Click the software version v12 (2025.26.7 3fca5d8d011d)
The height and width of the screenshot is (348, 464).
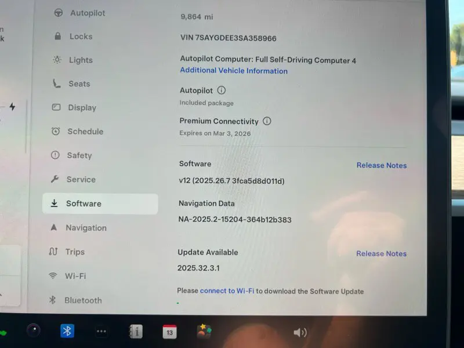[x=231, y=181]
